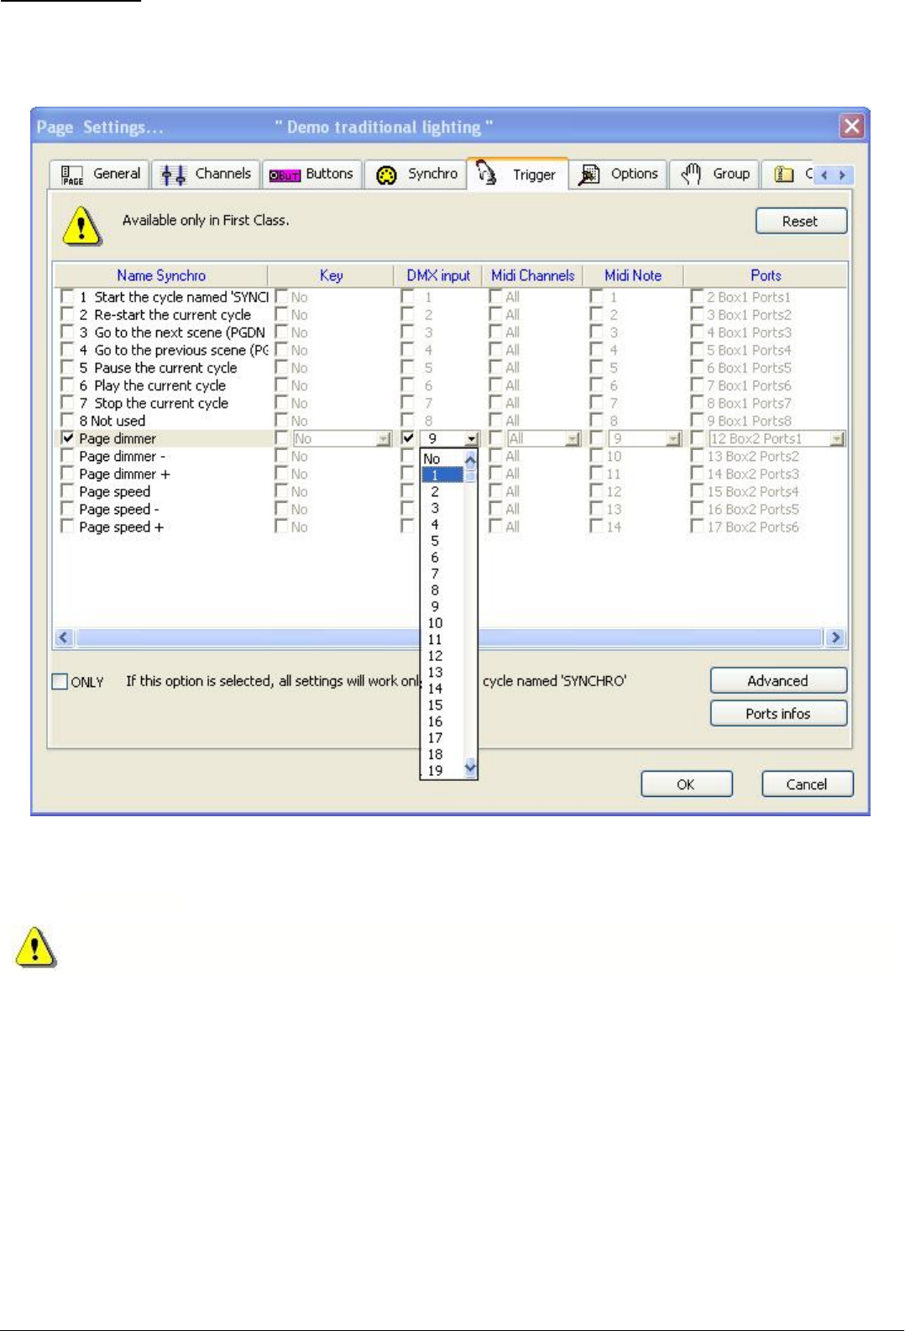Toggle the ONLY checkbox
This screenshot has width=905, height=1331.
tap(60, 681)
